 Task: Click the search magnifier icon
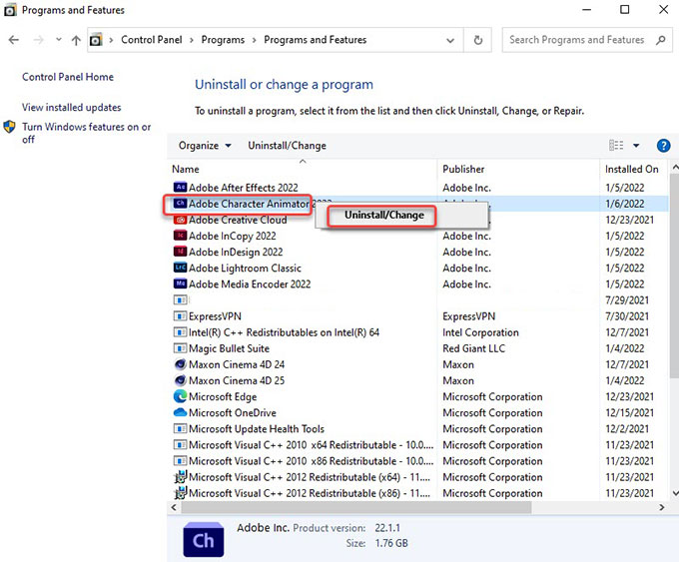(x=660, y=40)
